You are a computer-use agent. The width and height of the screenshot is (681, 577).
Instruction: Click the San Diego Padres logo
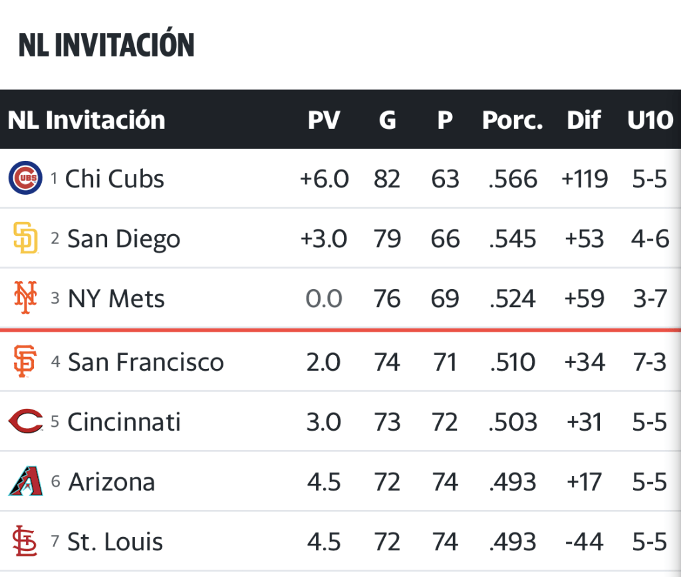click(25, 238)
